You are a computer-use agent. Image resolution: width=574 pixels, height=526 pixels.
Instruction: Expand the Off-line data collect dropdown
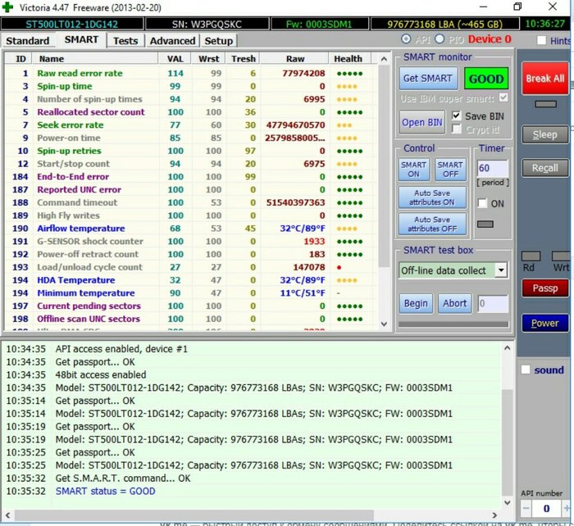(501, 270)
